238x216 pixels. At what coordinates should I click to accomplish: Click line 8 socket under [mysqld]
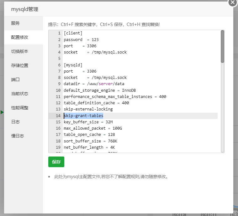95,77
